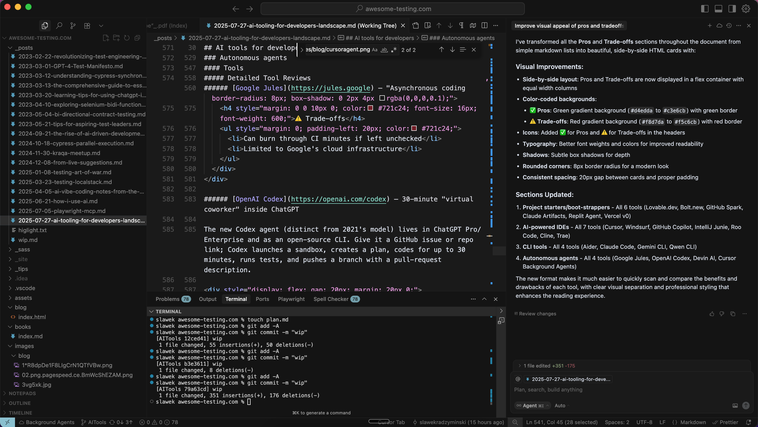The image size is (758, 427).
Task: Copy the AI response message
Action: [733, 314]
